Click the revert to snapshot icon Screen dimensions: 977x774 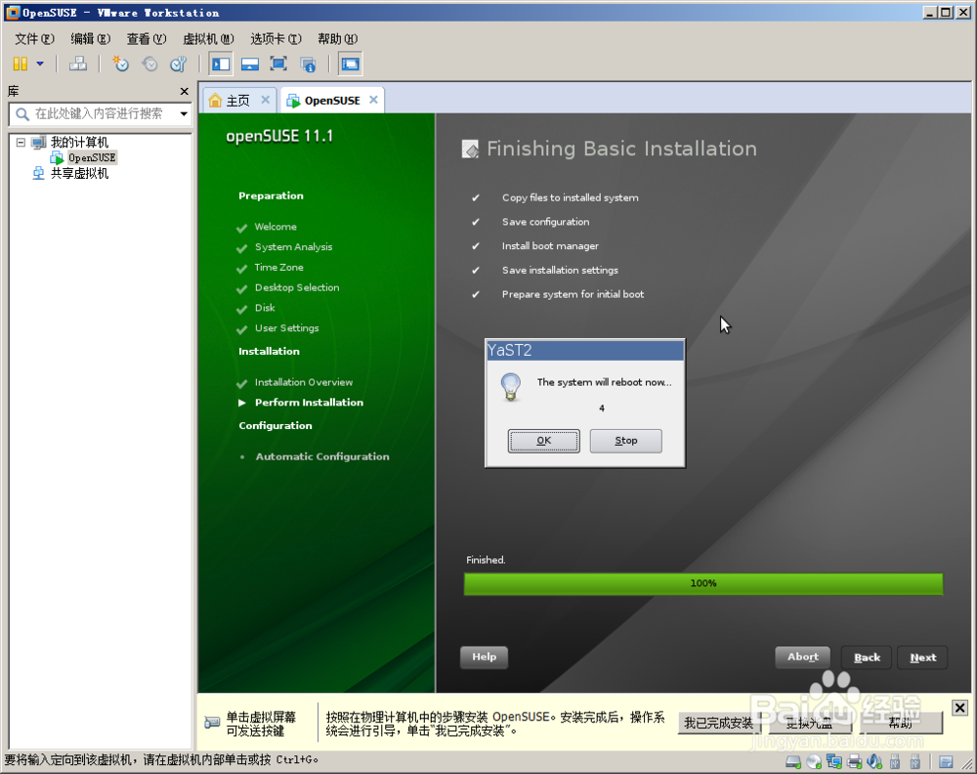(x=150, y=64)
